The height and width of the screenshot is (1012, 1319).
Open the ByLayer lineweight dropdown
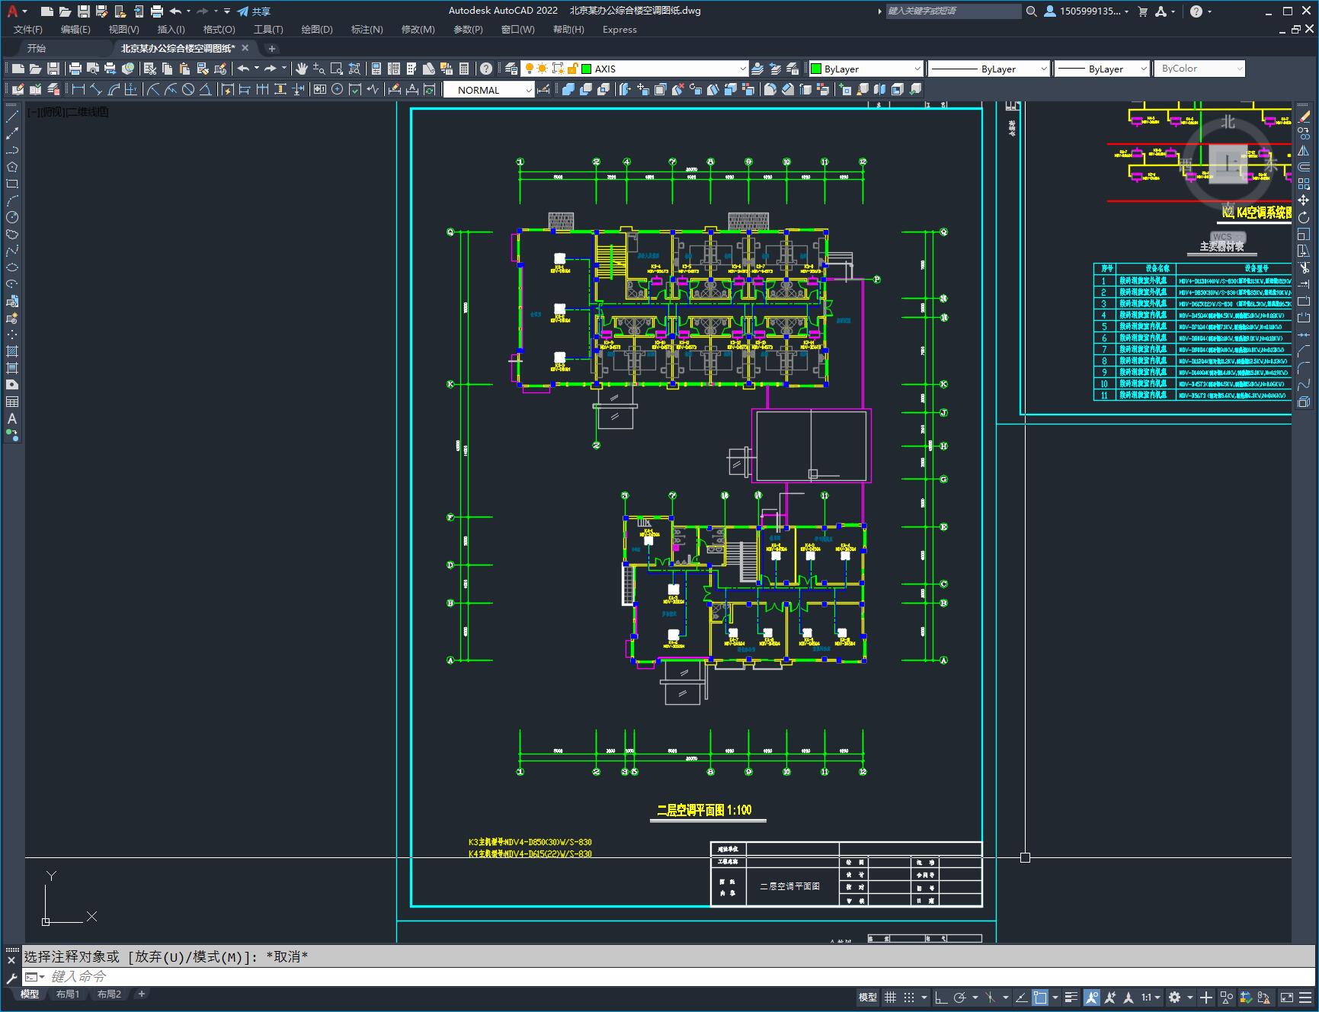point(1143,69)
